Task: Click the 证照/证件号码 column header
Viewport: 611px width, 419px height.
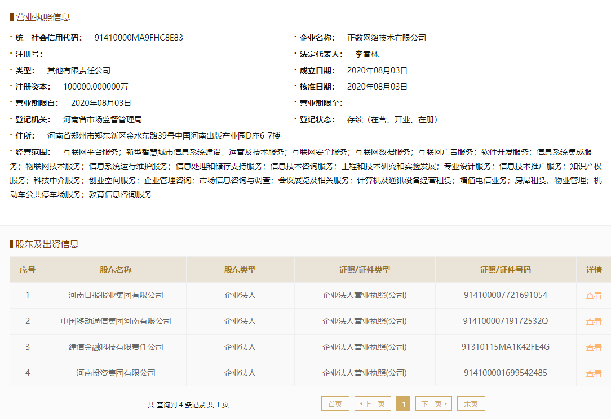Action: [506, 269]
